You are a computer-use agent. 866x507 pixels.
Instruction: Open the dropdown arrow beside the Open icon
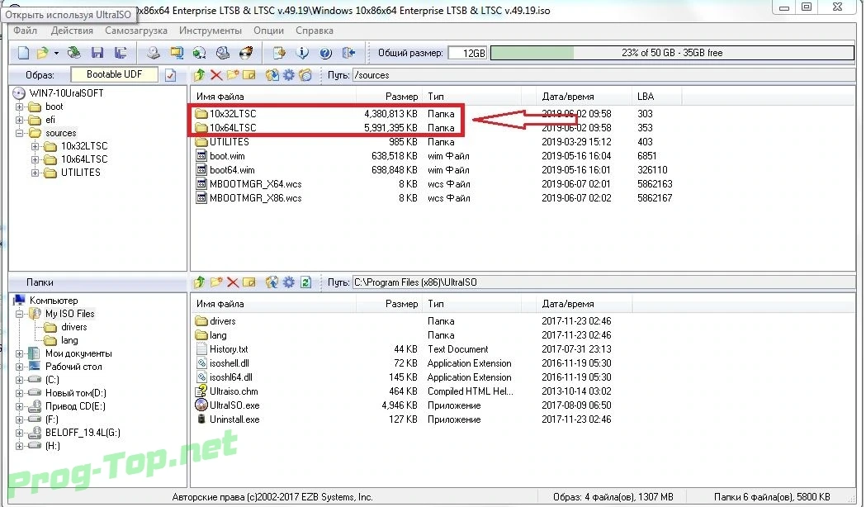click(x=56, y=53)
